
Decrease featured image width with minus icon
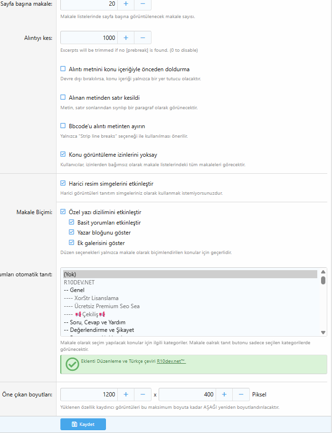[142, 395]
